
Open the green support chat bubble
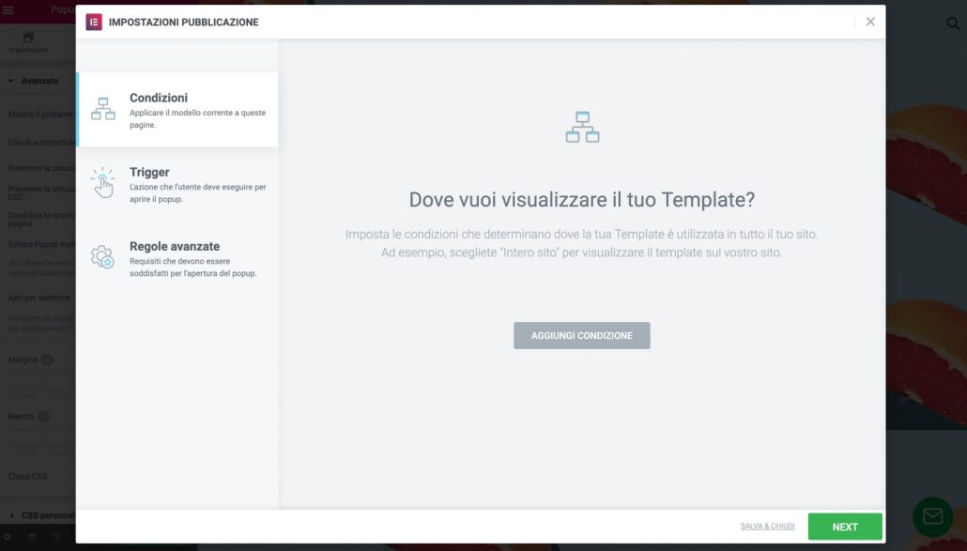(932, 515)
